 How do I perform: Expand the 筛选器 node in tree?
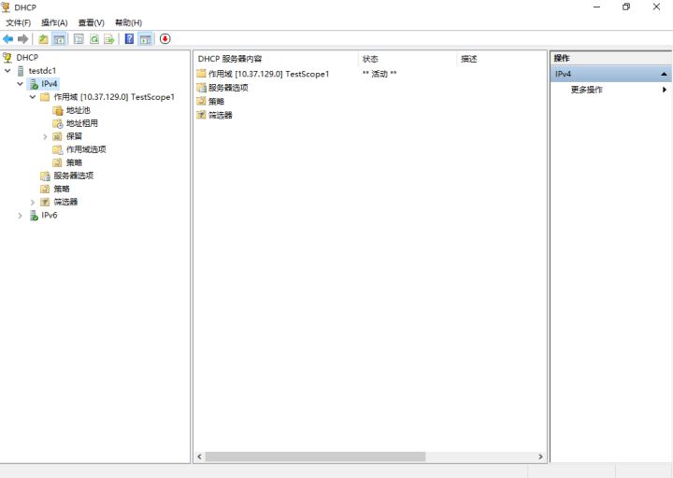coord(33,202)
